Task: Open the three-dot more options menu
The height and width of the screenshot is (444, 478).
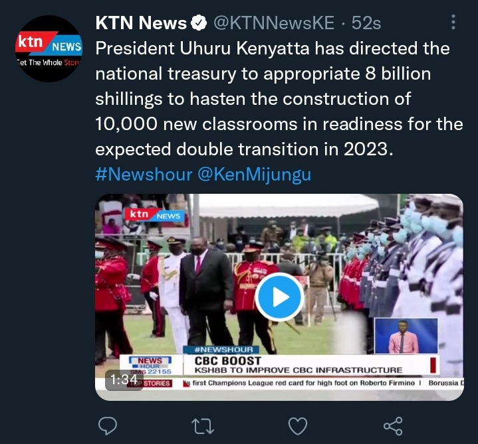Action: click(453, 22)
